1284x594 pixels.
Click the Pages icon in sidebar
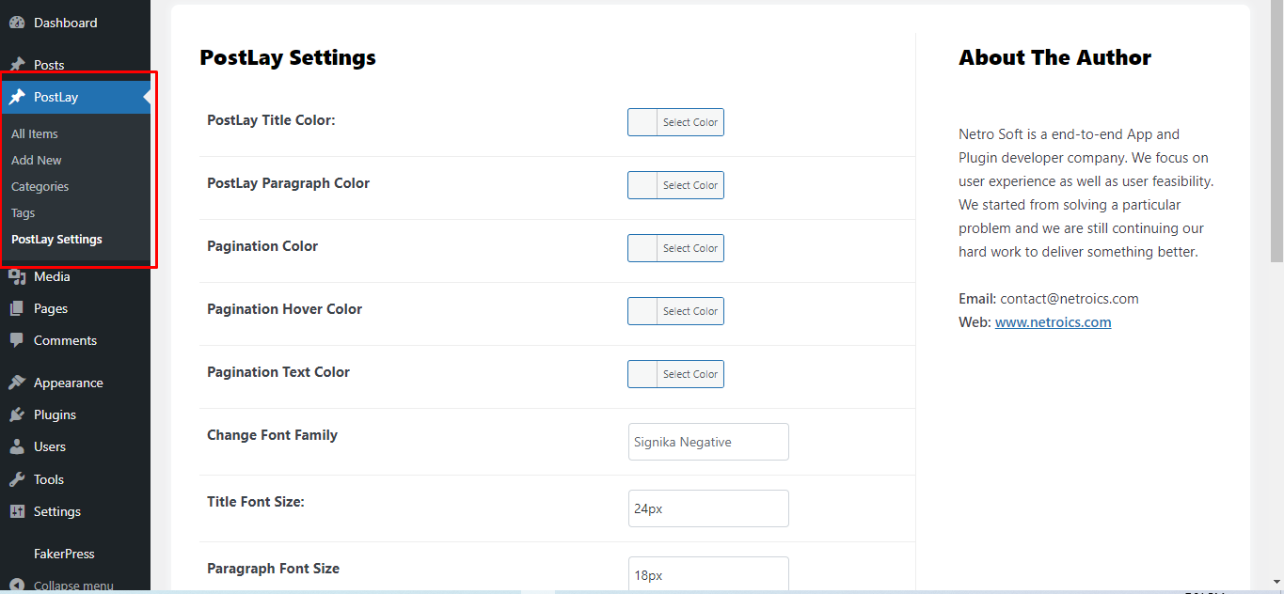[17, 308]
